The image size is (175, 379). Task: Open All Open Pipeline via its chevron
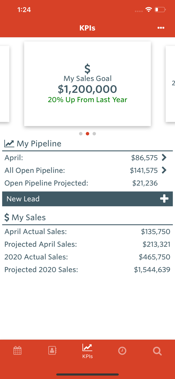click(x=164, y=170)
